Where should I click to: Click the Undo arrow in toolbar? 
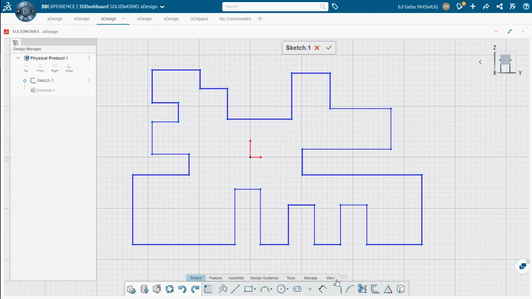pyautogui.click(x=182, y=289)
